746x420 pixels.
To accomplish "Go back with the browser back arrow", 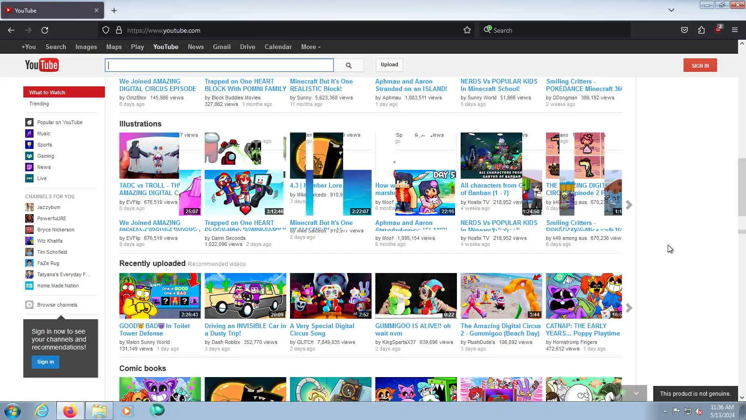I will (x=11, y=30).
